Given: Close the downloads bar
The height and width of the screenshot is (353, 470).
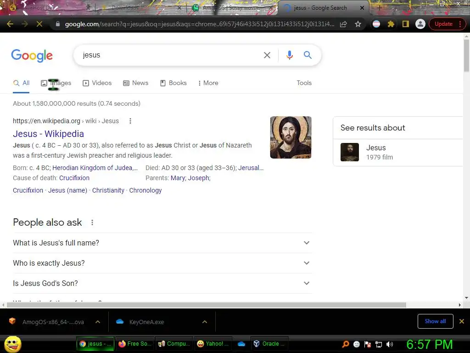Looking at the screenshot, I should click(x=462, y=321).
